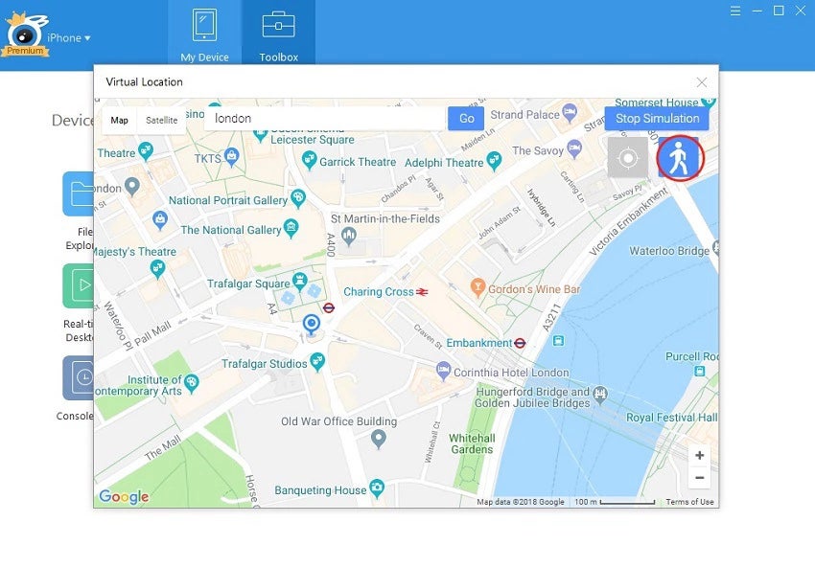The width and height of the screenshot is (815, 567).
Task: Select the walking mode icon
Action: coord(679,157)
